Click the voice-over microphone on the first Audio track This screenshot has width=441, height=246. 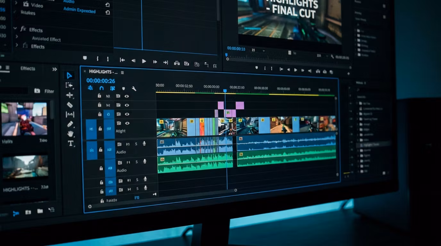[145, 143]
